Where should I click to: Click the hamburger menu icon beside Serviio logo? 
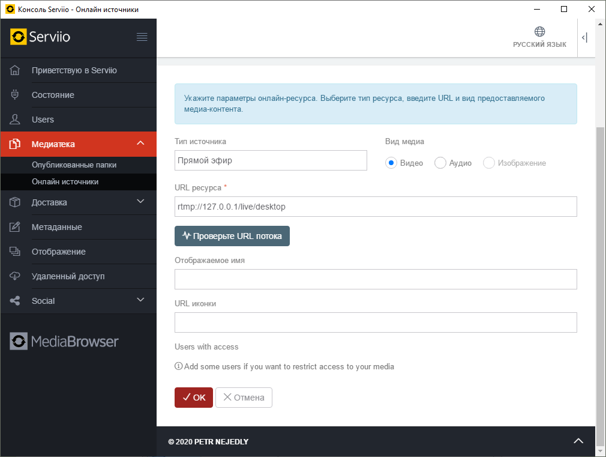click(x=142, y=37)
